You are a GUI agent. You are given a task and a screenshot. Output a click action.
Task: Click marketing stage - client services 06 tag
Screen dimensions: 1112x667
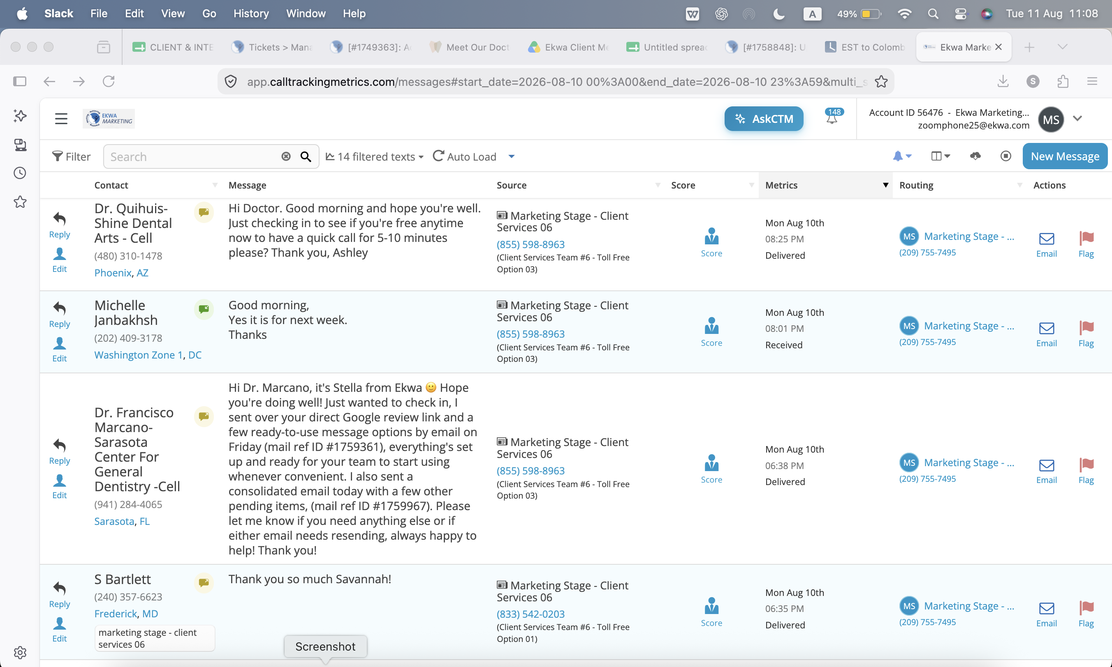pos(154,638)
